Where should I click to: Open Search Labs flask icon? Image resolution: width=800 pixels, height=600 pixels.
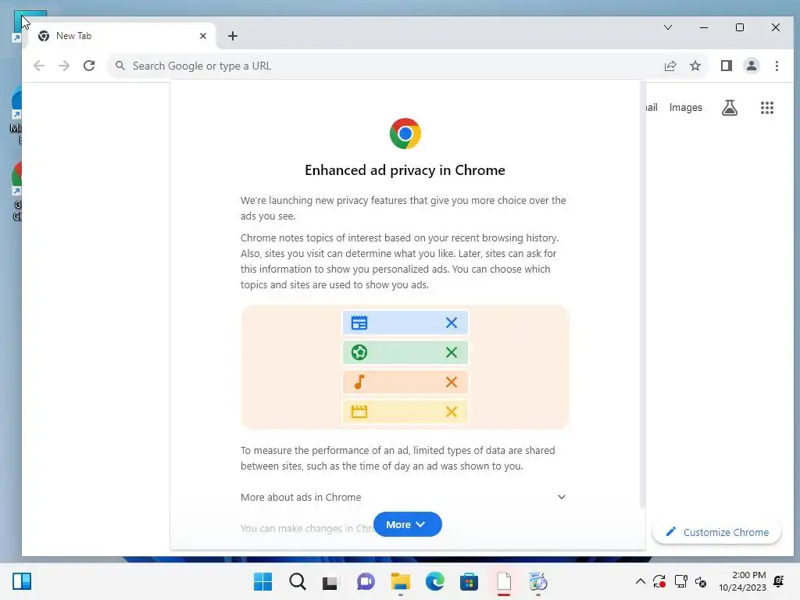click(730, 108)
